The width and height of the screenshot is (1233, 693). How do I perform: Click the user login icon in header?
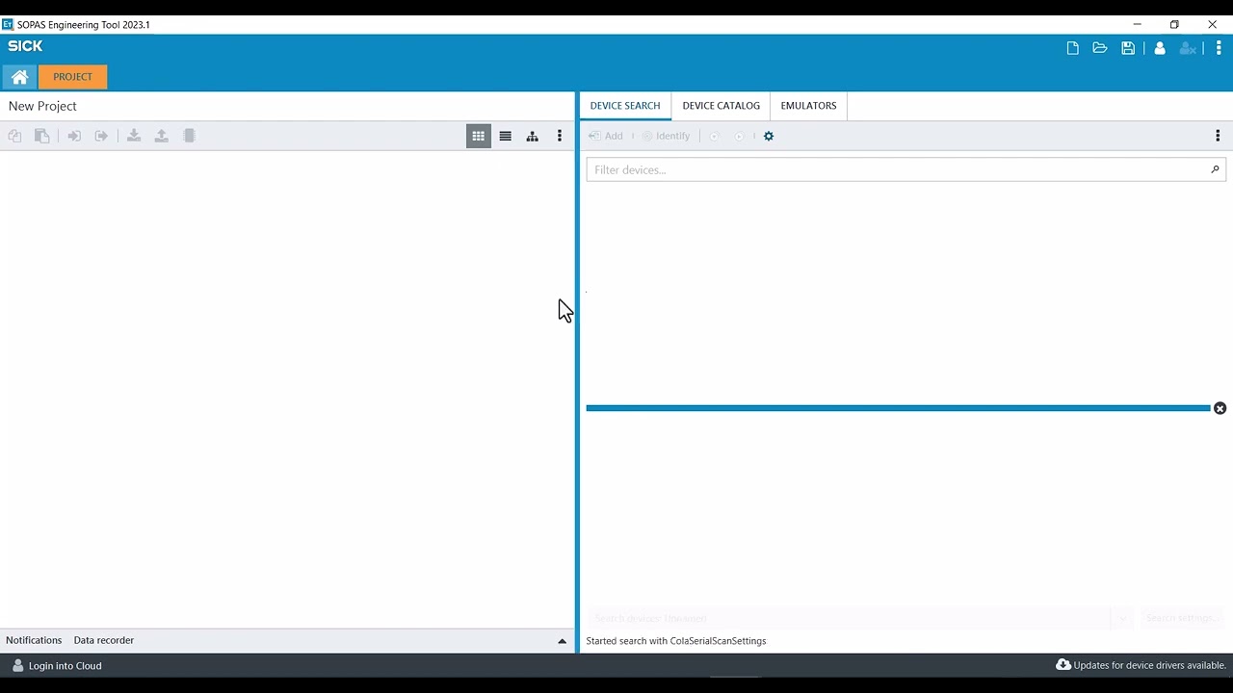pyautogui.click(x=1160, y=48)
